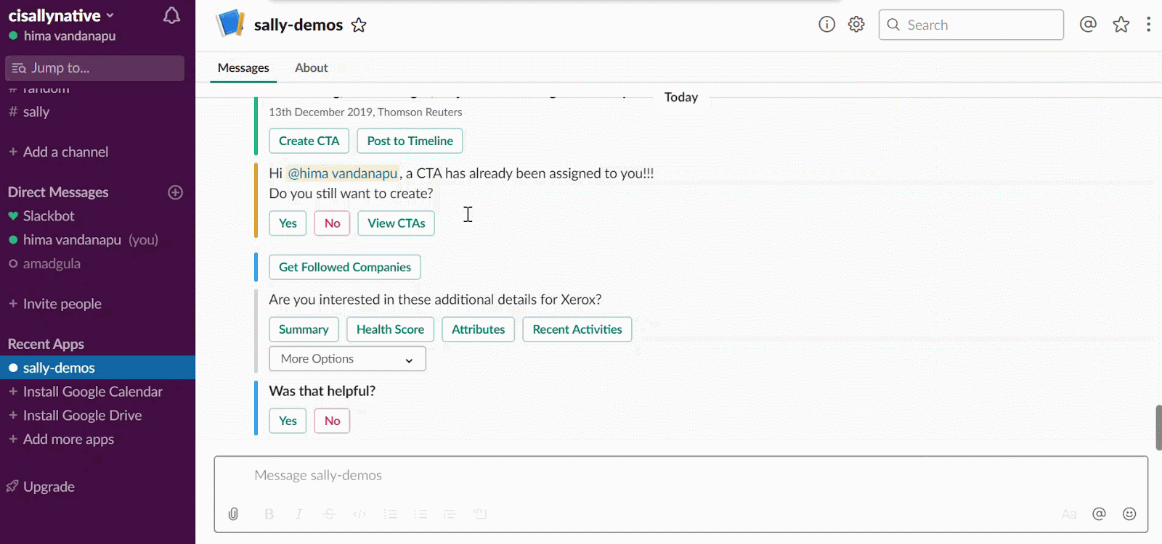The image size is (1162, 544).
Task: Focus the Message sally-demos input field
Action: click(x=654, y=476)
